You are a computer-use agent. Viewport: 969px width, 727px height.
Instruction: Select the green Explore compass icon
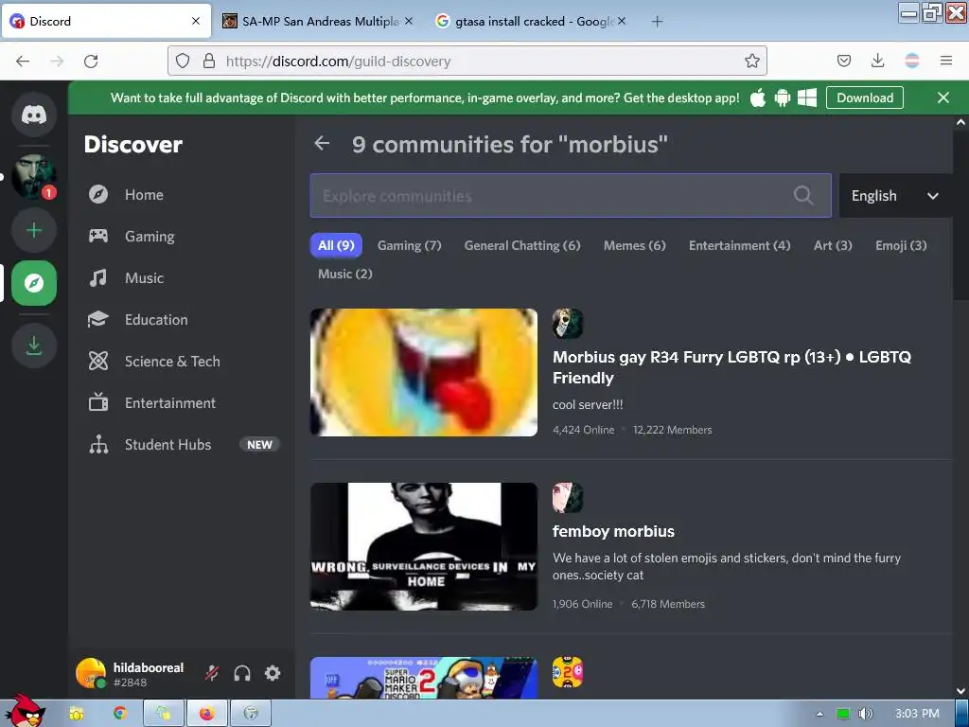tap(34, 283)
